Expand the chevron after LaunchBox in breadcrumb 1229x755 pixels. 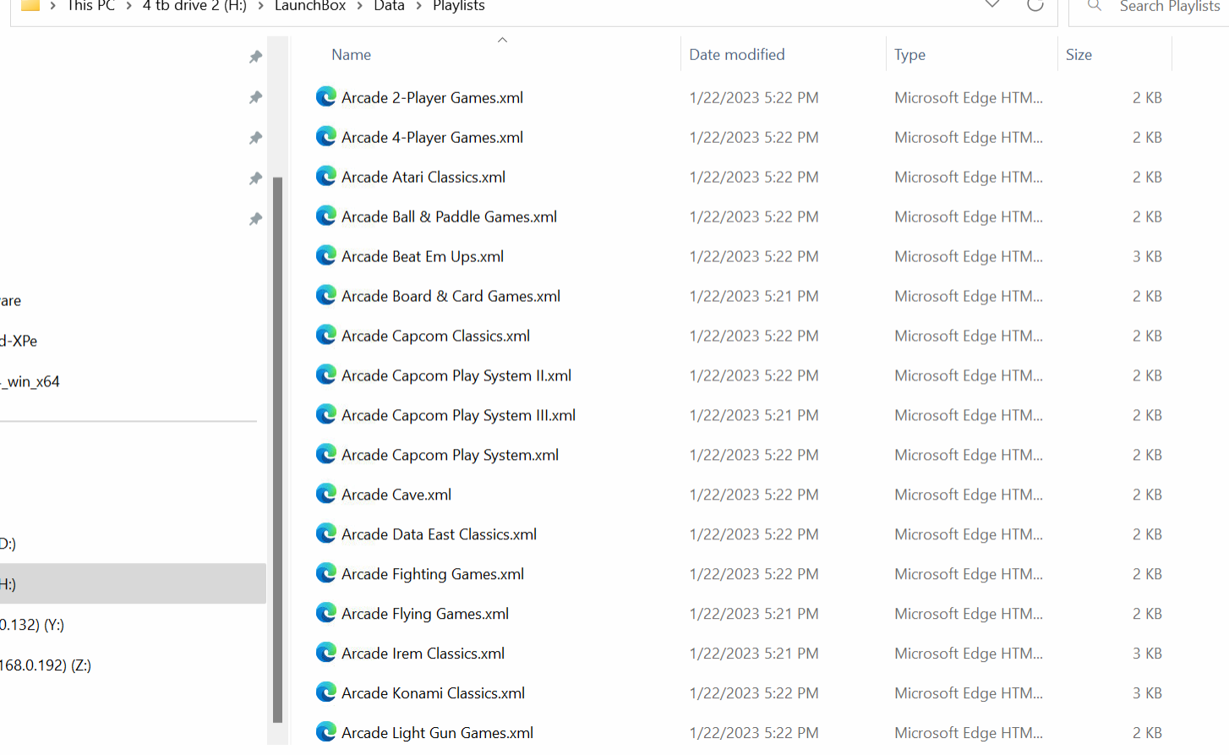360,6
